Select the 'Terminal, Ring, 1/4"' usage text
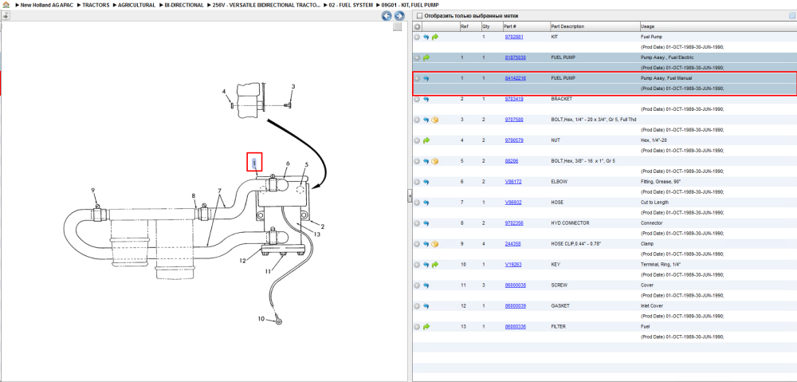Screen dimensions: 797x382 661,265
